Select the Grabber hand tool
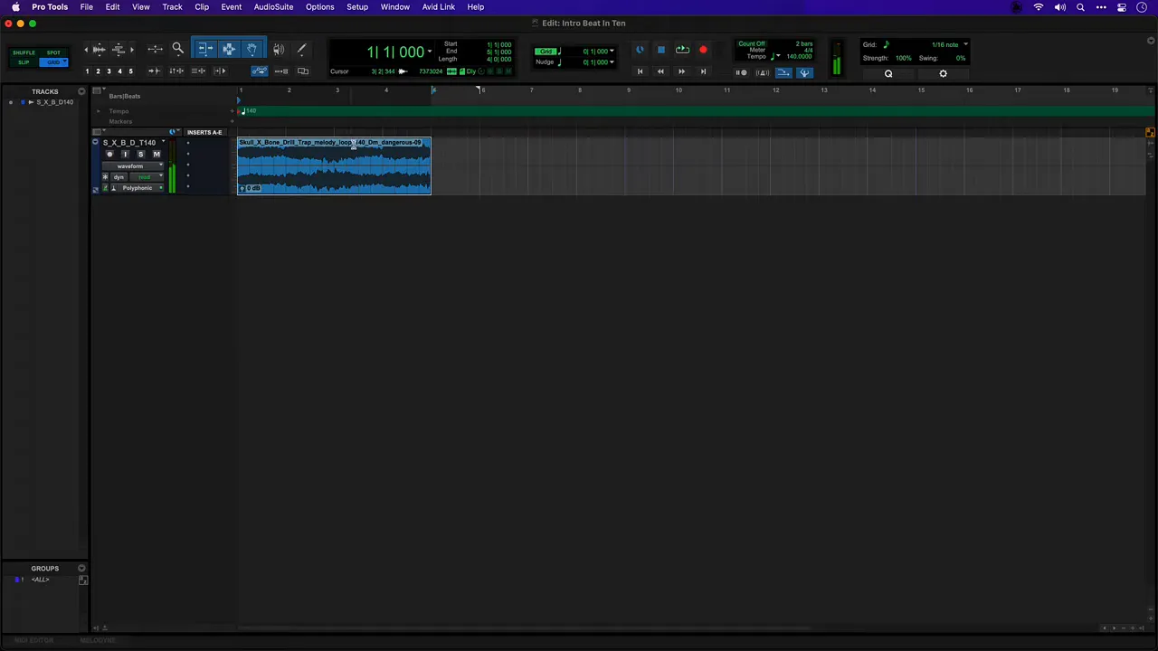 (x=252, y=50)
